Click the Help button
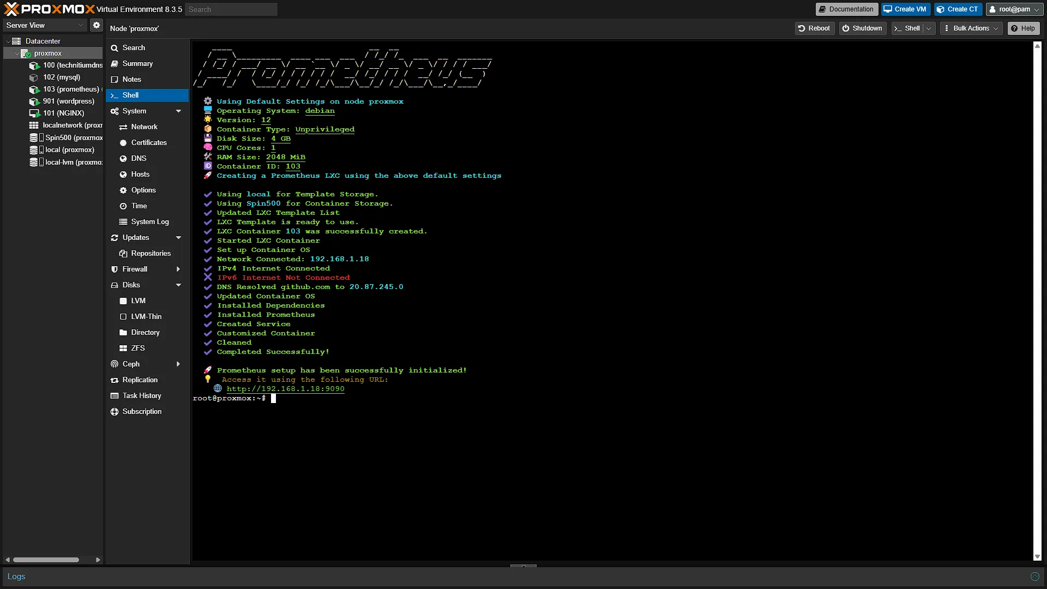The height and width of the screenshot is (589, 1047). click(x=1024, y=28)
